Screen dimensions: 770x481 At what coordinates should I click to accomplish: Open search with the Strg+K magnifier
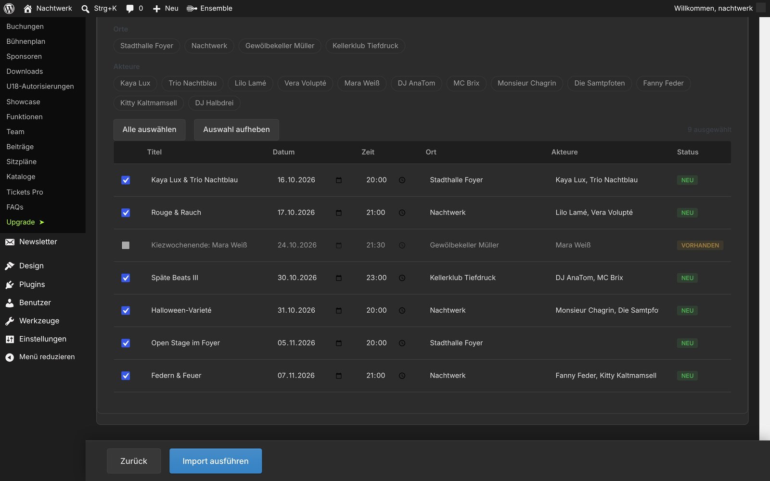pos(85,9)
